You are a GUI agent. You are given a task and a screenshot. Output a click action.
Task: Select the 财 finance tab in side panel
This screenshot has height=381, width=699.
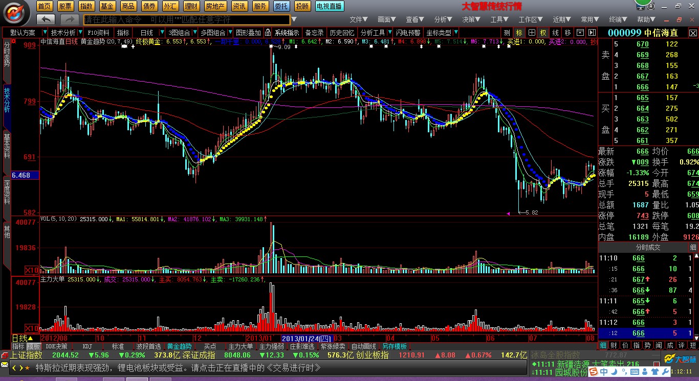click(x=614, y=346)
